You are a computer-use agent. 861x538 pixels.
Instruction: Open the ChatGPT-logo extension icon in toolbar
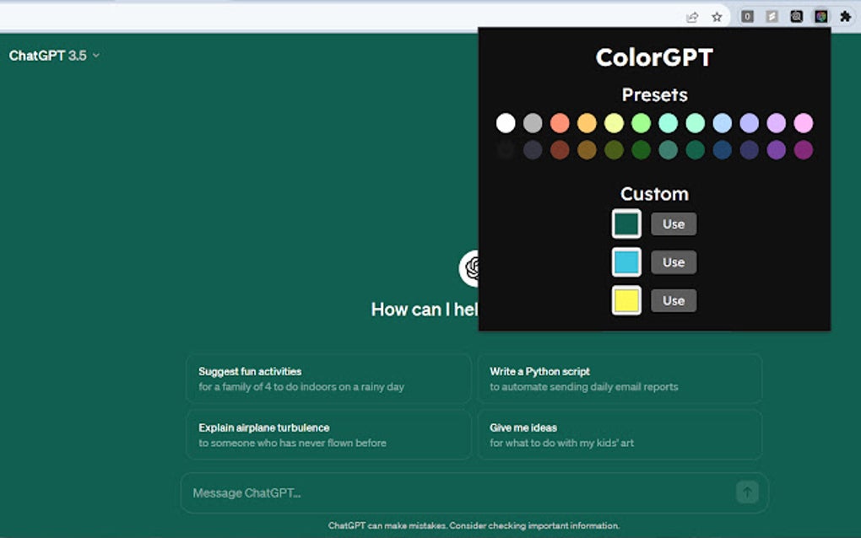[796, 17]
